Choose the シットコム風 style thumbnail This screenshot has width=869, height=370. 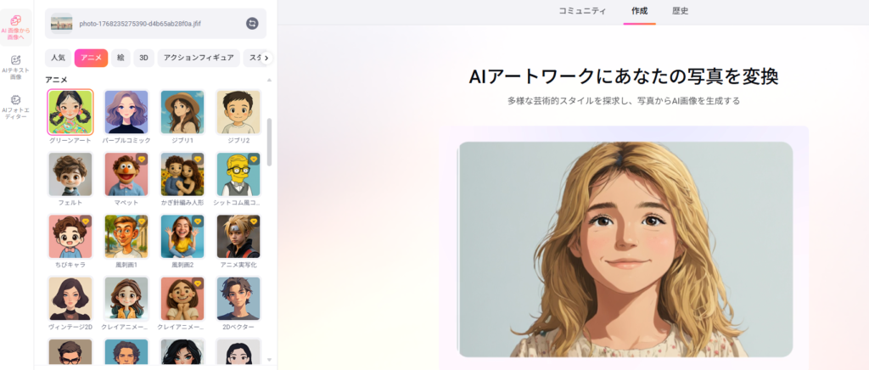tap(238, 174)
